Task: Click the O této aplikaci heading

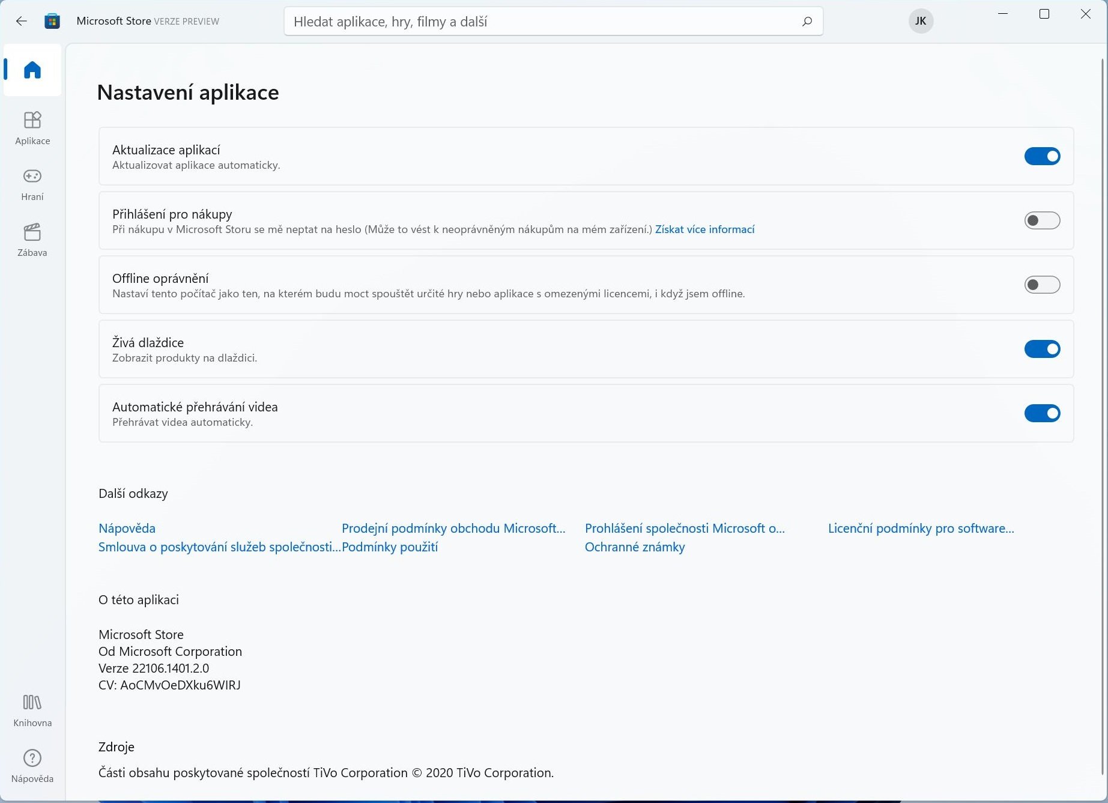Action: click(x=139, y=600)
